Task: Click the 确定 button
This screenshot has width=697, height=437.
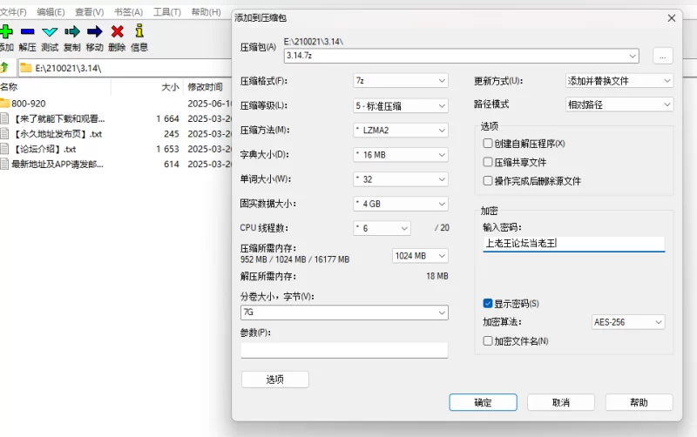Action: pyautogui.click(x=484, y=402)
